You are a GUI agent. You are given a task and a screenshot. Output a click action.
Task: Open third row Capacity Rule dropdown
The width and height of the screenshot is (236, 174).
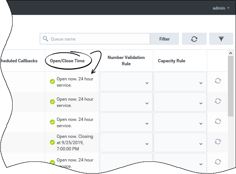click(x=180, y=122)
